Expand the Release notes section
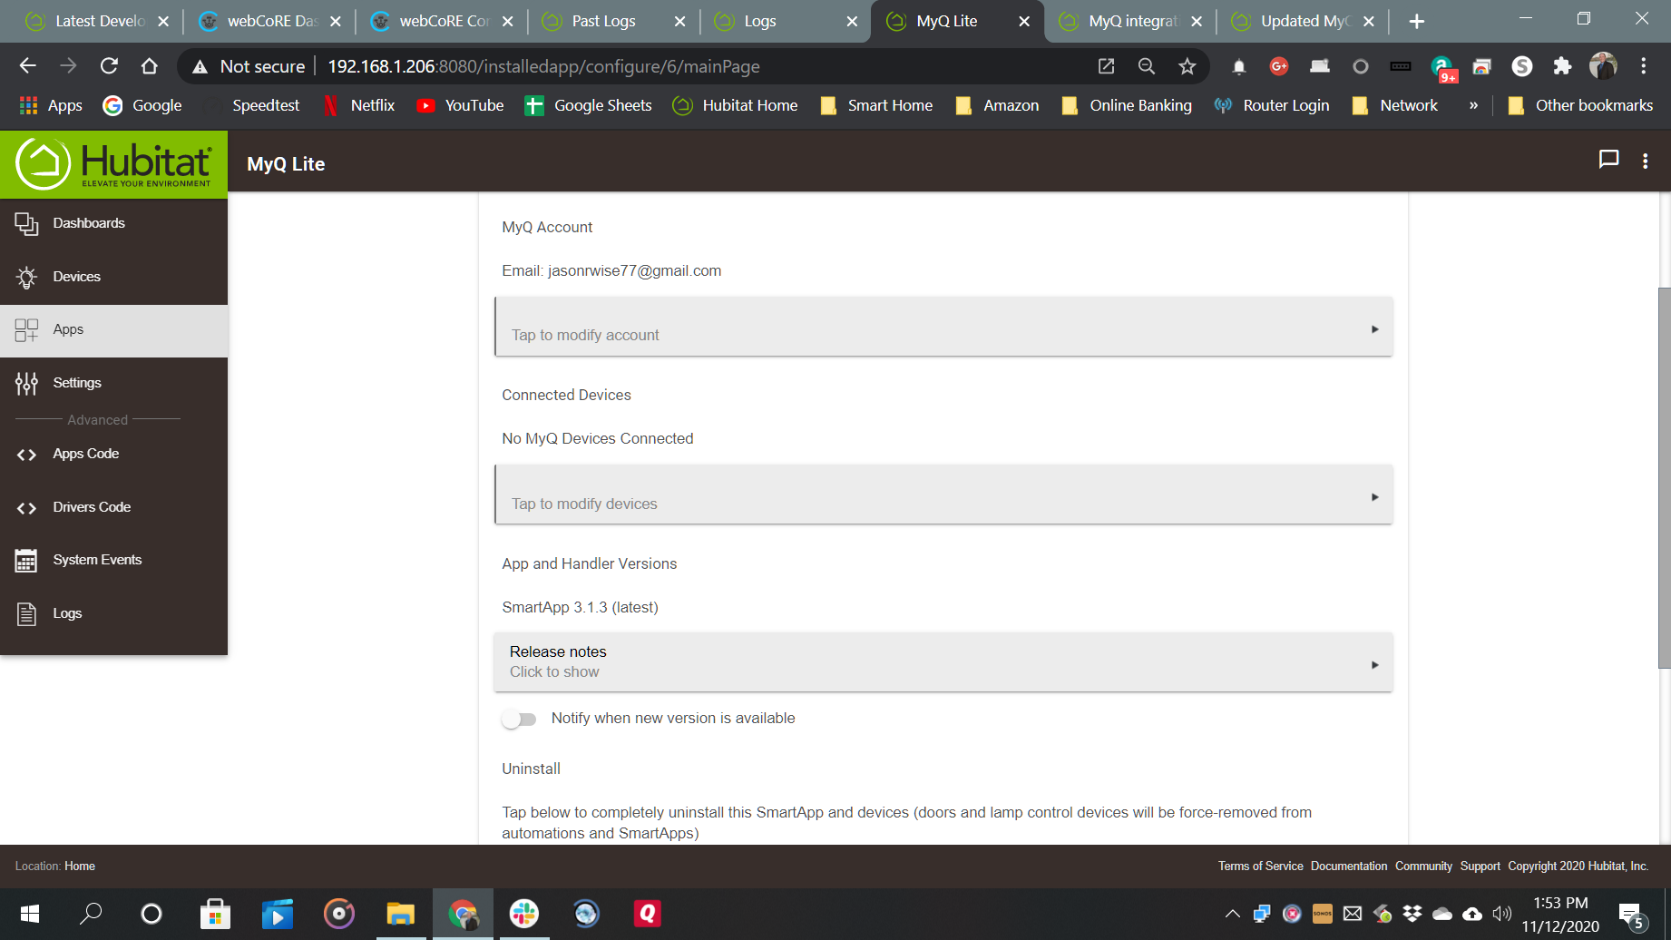Viewport: 1671px width, 940px height. point(943,662)
